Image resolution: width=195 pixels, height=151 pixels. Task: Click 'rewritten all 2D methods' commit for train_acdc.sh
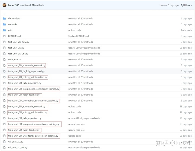(x=80, y=60)
